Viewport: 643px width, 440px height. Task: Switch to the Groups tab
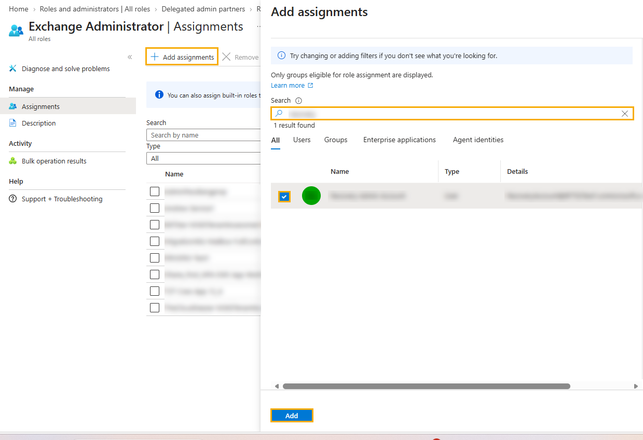pyautogui.click(x=336, y=140)
